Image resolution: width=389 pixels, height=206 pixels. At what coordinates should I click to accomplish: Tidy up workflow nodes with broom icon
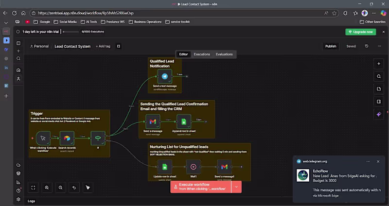tap(88, 187)
